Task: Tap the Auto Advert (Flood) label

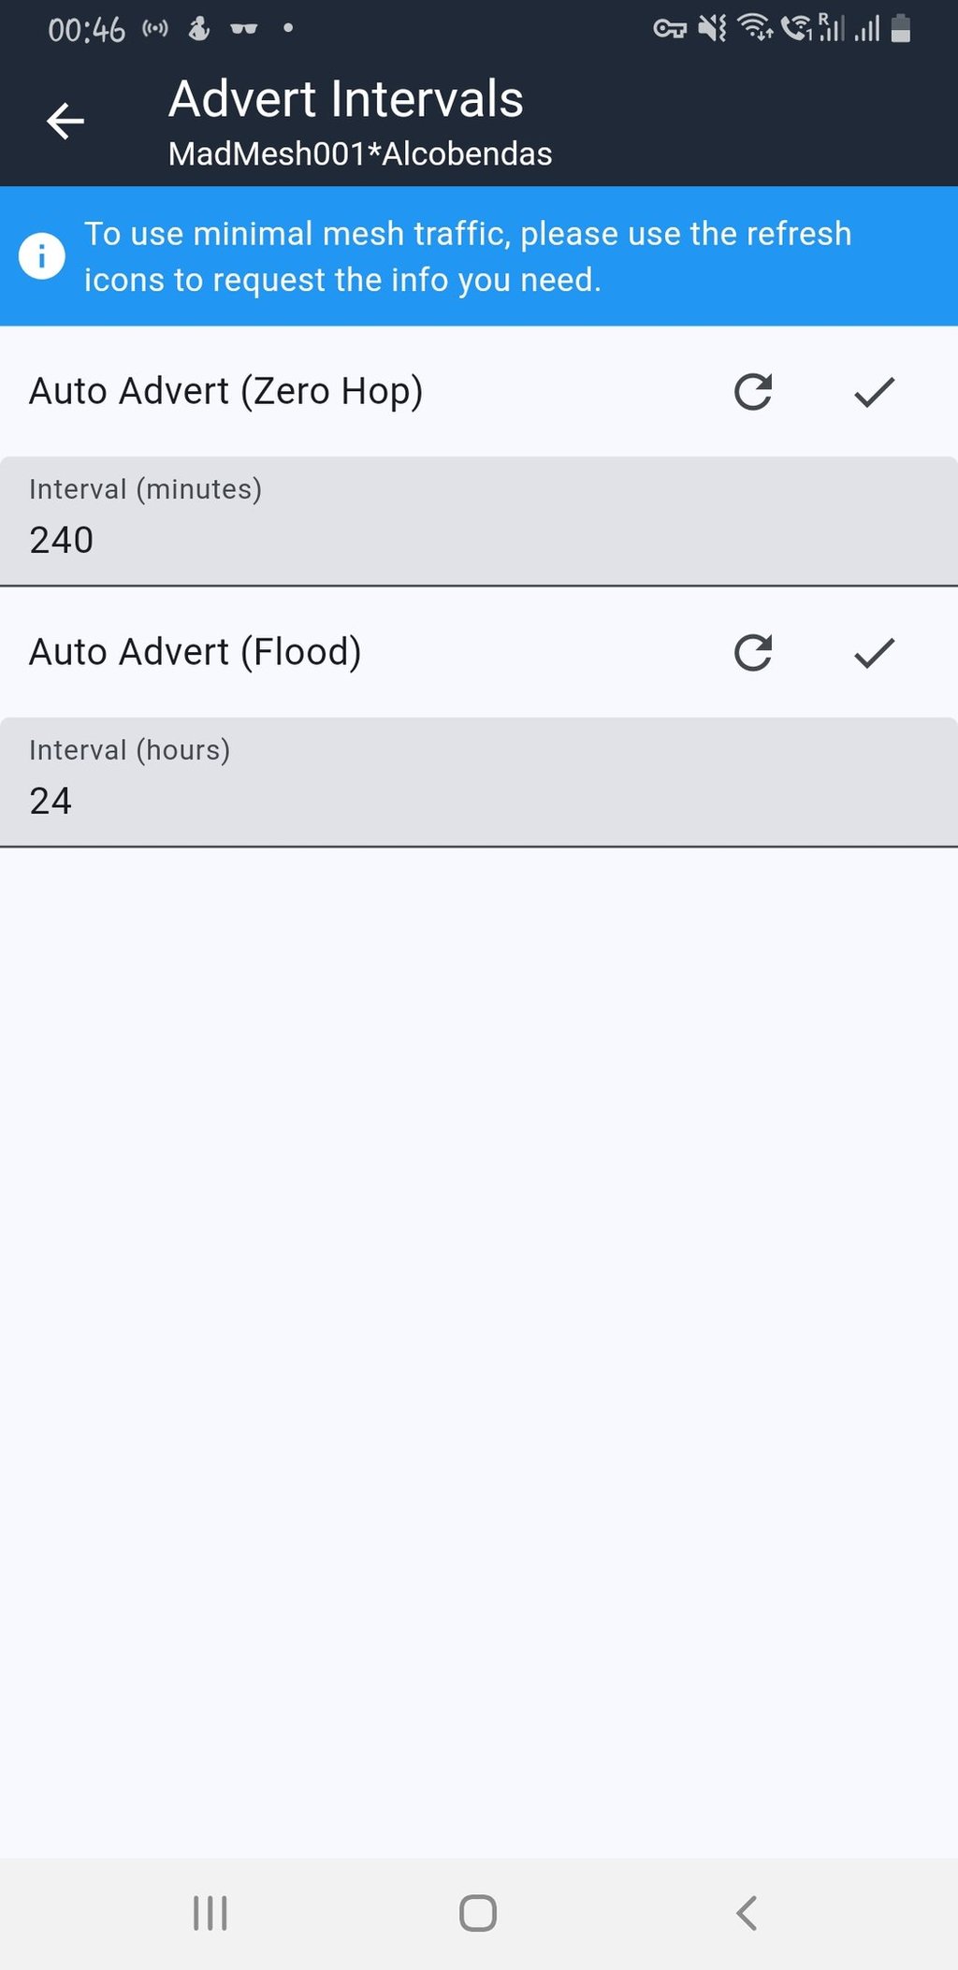Action: (196, 652)
